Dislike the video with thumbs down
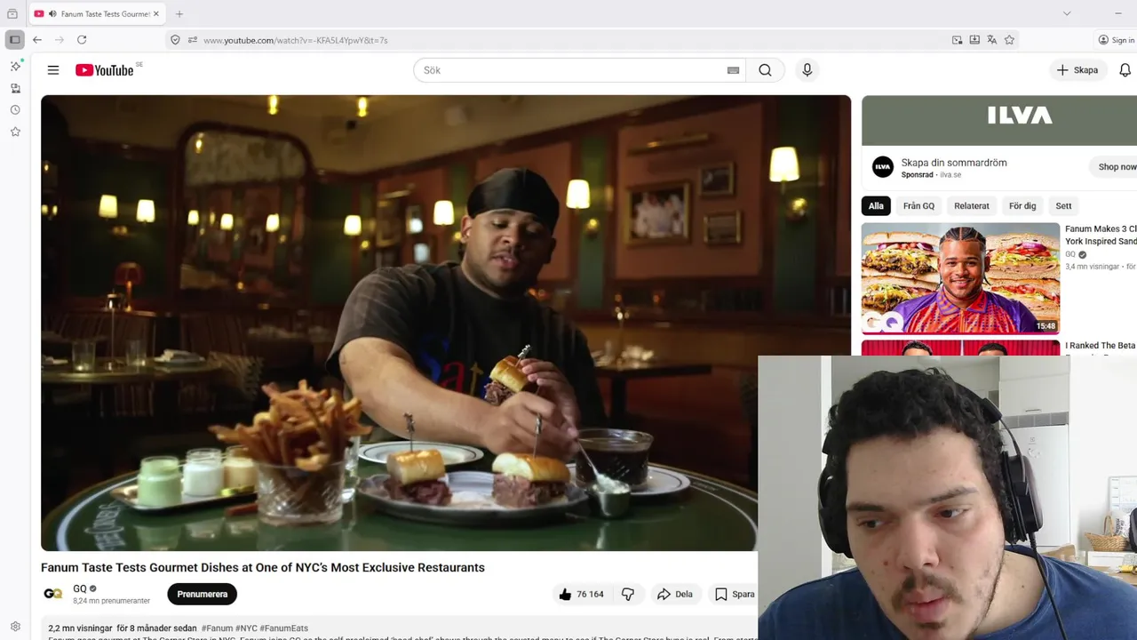This screenshot has width=1137, height=640. pos(628,594)
